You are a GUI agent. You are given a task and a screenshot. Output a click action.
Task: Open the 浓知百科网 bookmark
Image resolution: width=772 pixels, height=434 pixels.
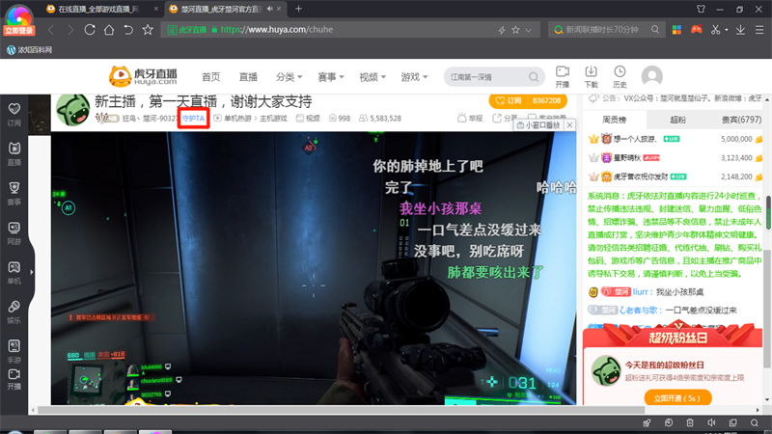30,50
